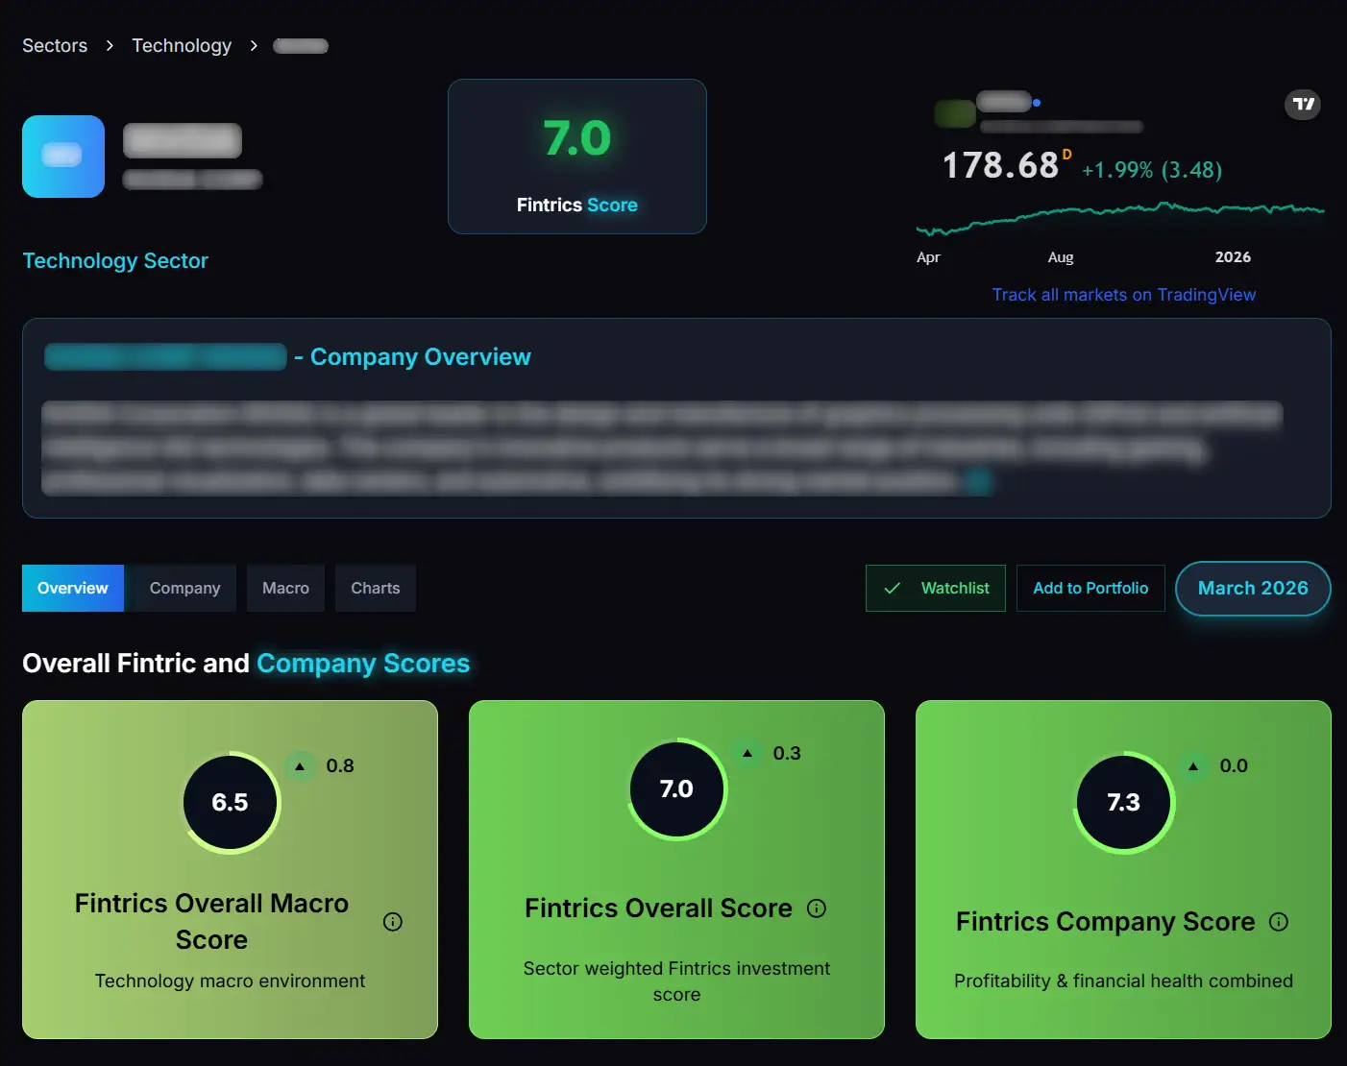Screen dimensions: 1347x1066
Task: Click the green up-arrow indicator showing 0.3
Action: (x=748, y=753)
